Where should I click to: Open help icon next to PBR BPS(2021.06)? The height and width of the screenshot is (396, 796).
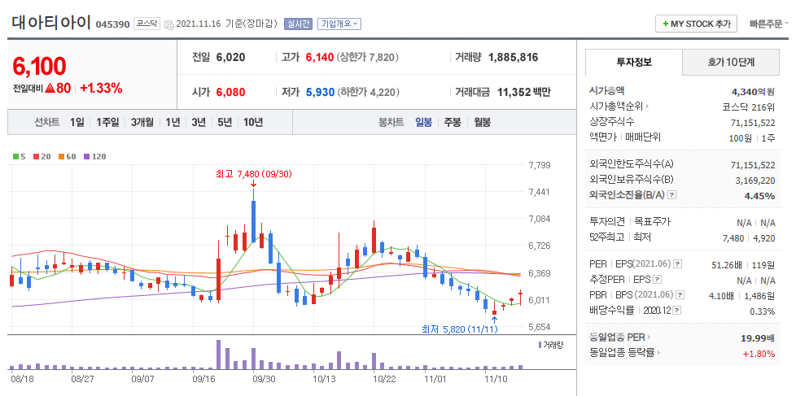click(x=680, y=294)
